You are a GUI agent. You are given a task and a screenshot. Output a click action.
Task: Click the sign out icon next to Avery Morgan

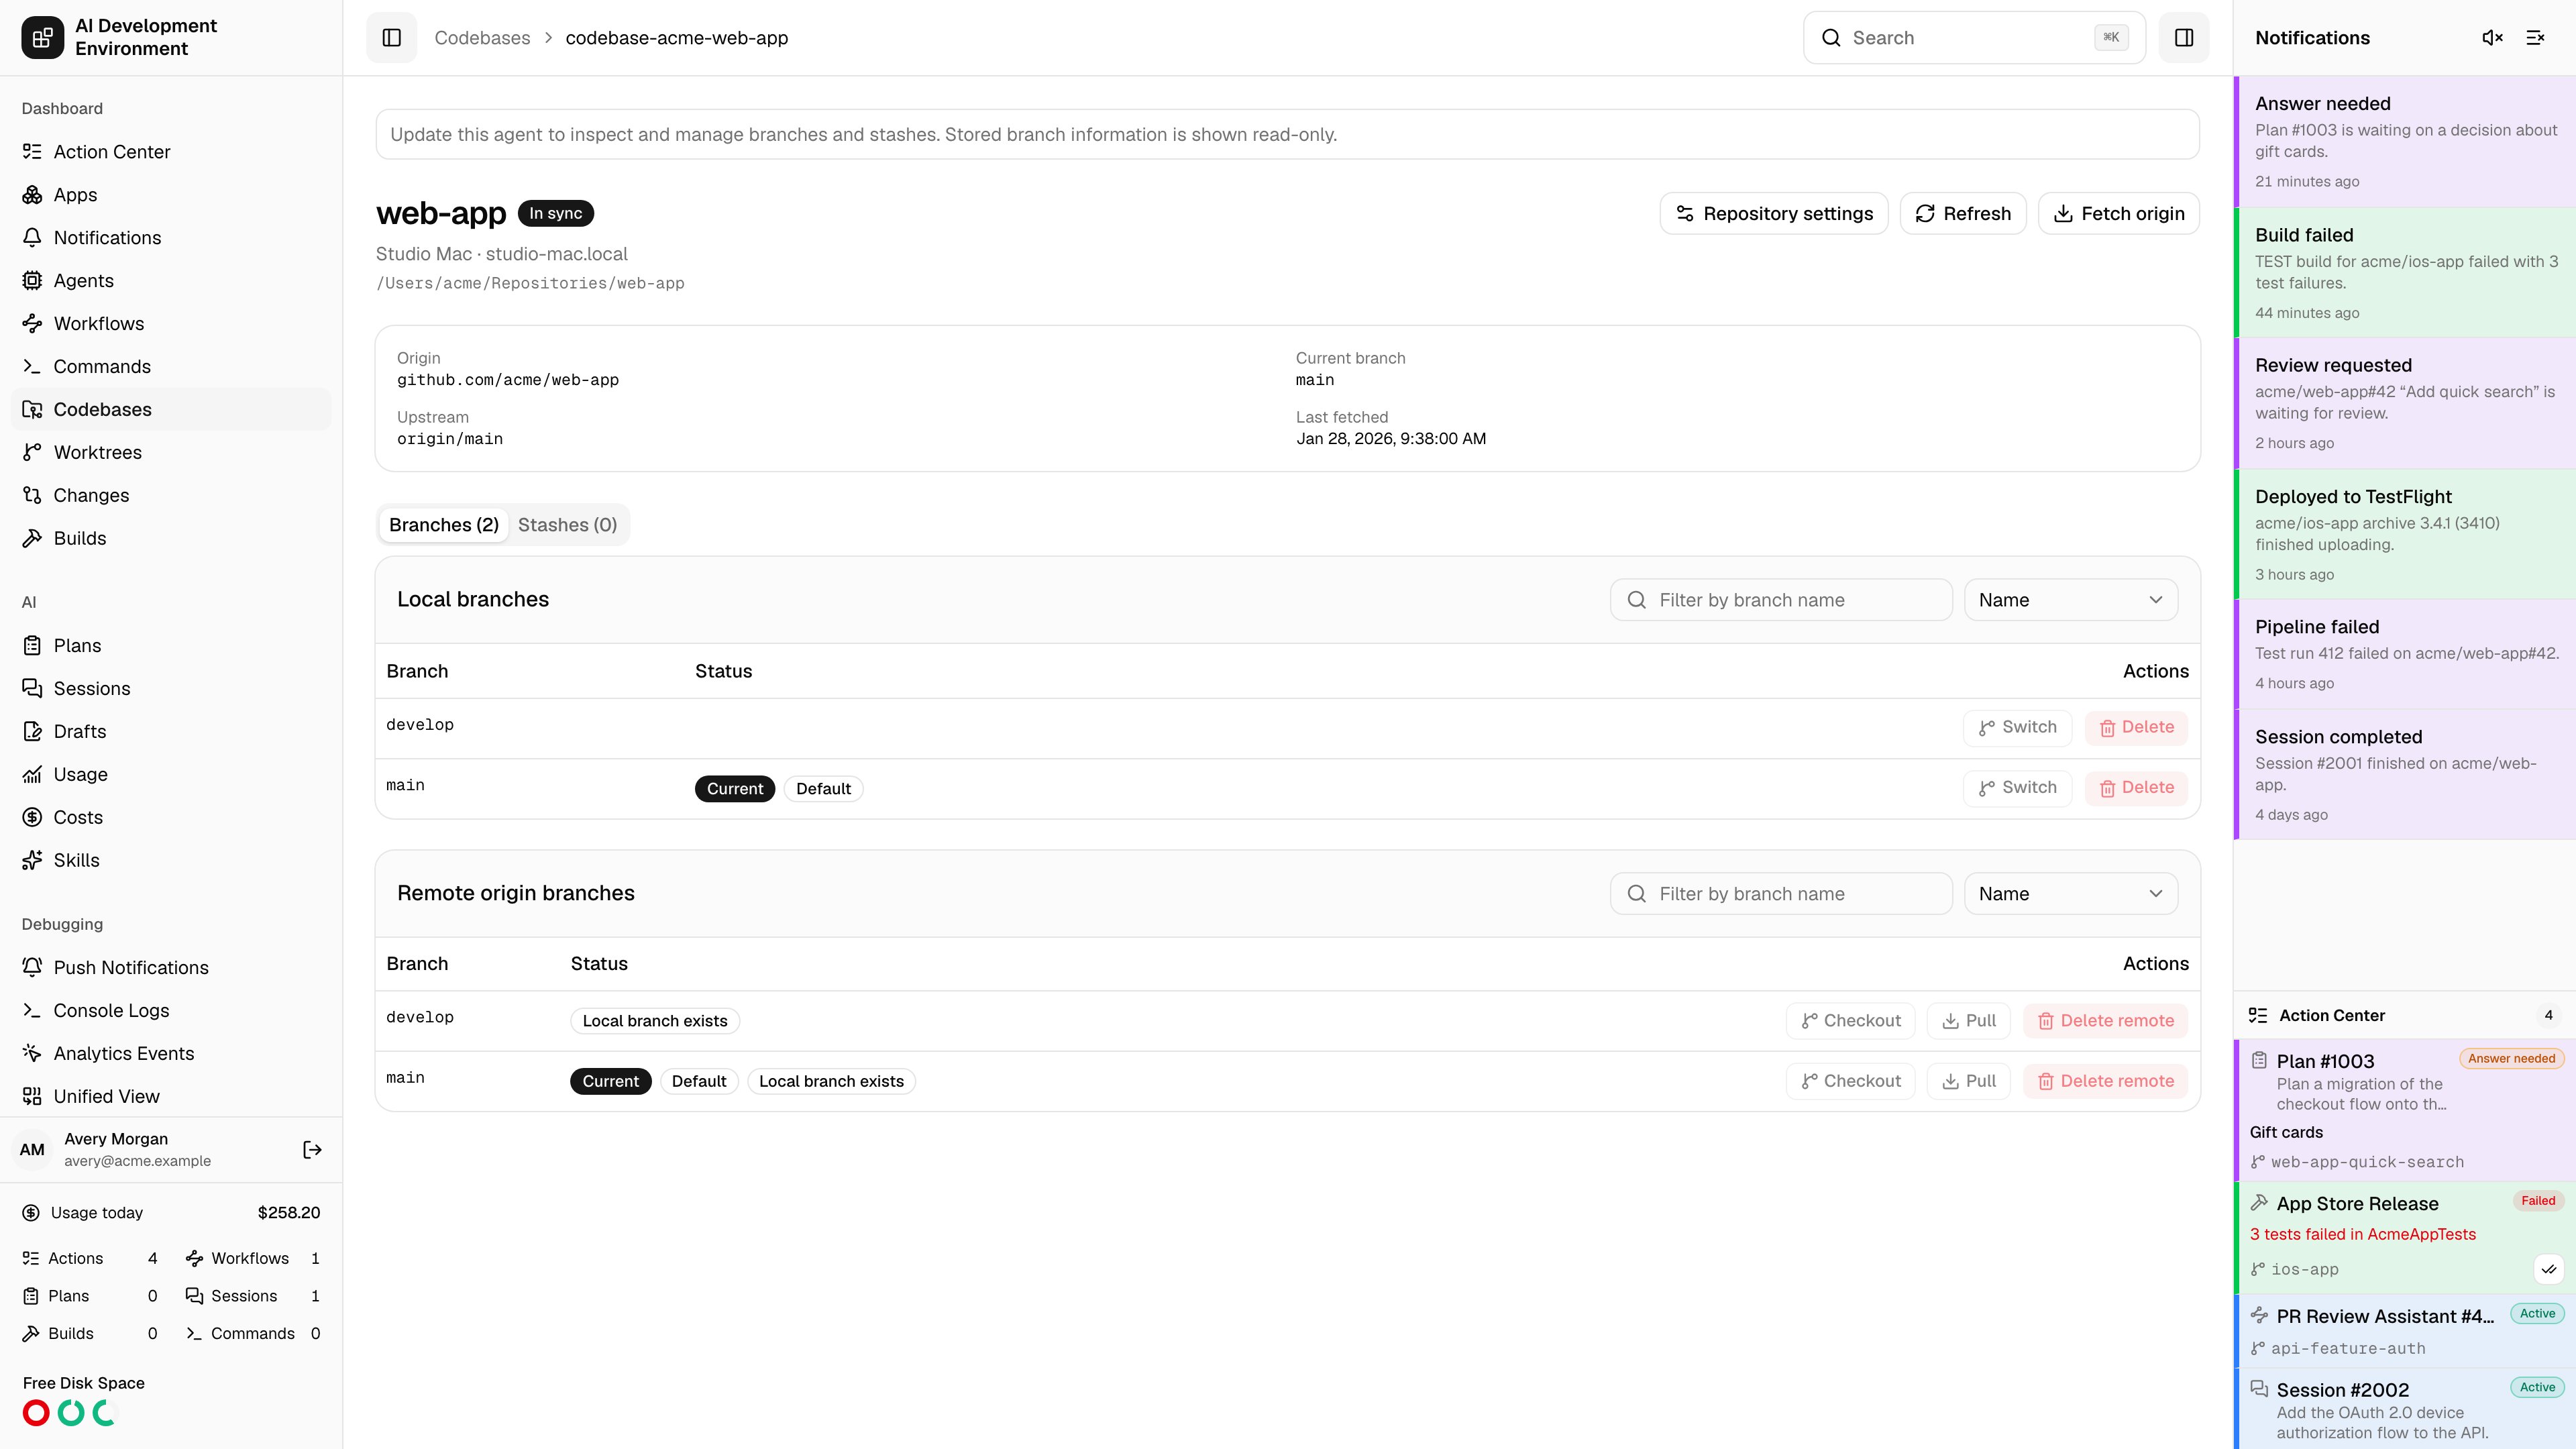312,1150
